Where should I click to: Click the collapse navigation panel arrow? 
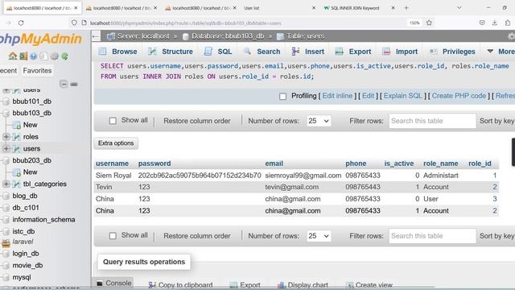96,36
